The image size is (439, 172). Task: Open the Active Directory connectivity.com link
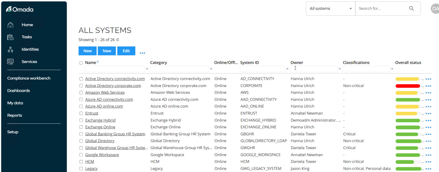115,79
